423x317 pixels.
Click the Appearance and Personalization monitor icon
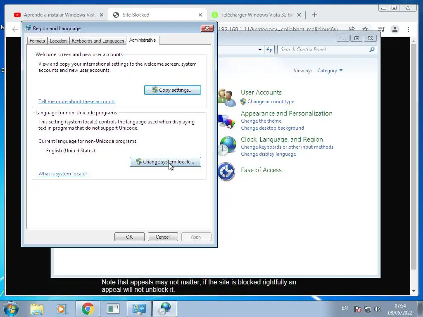tap(227, 121)
